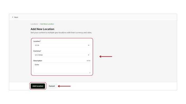Click the Location* field label

click(x=37, y=41)
